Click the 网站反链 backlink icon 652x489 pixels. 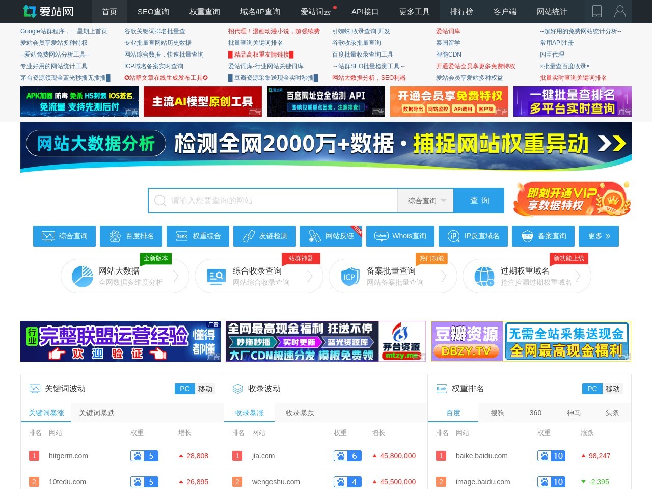pos(315,236)
